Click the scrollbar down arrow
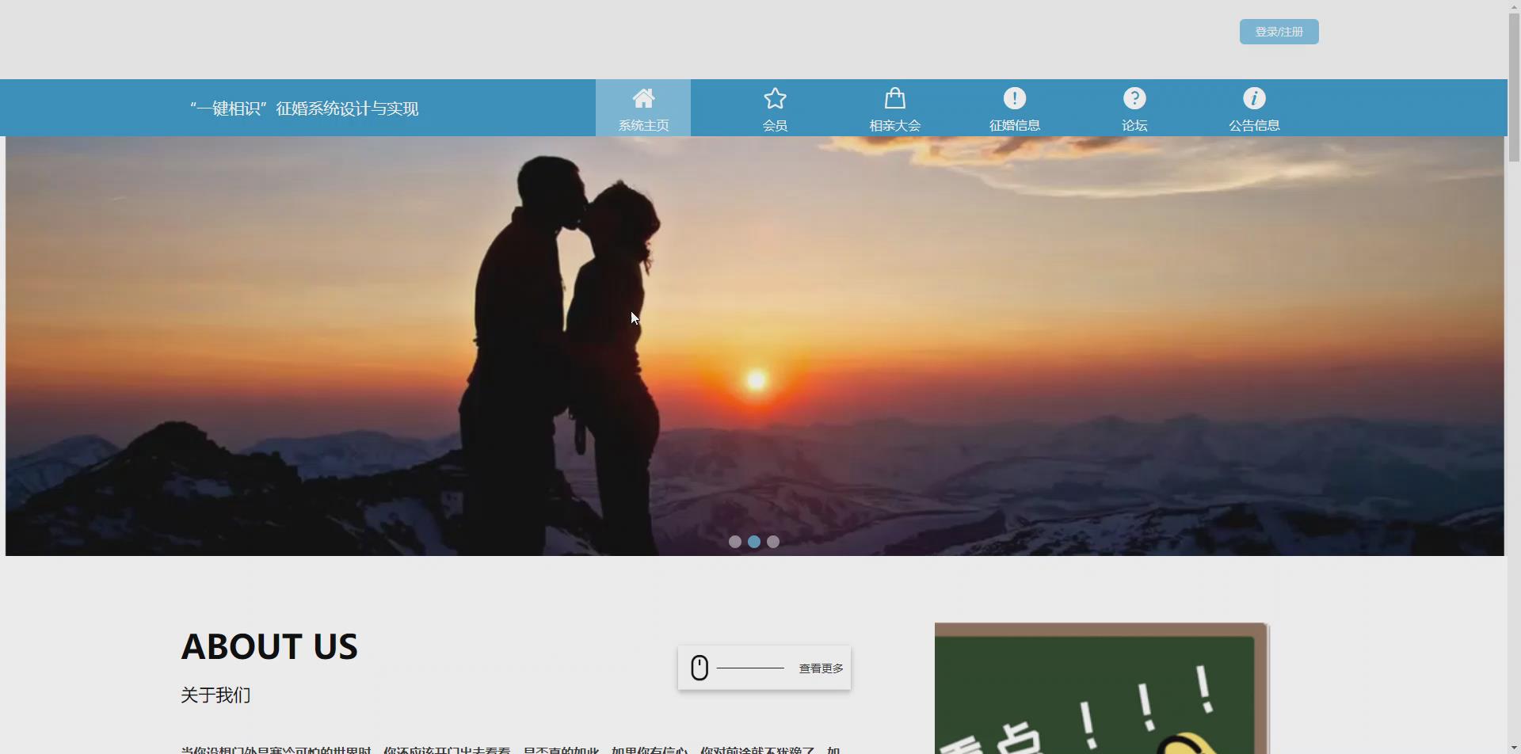Screen dimensions: 1521x754 pos(1514,748)
